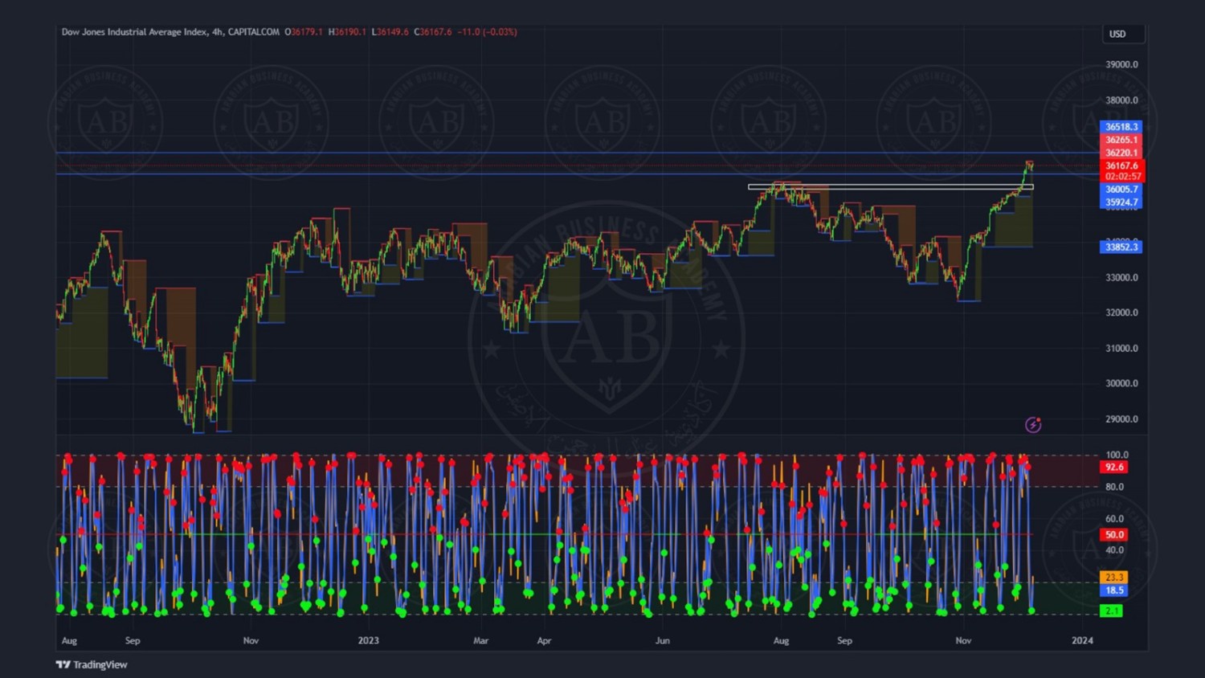Click the 35924.7 blue price label
The height and width of the screenshot is (678, 1205).
[1121, 202]
